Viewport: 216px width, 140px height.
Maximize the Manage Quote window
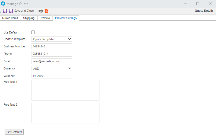[198, 4]
